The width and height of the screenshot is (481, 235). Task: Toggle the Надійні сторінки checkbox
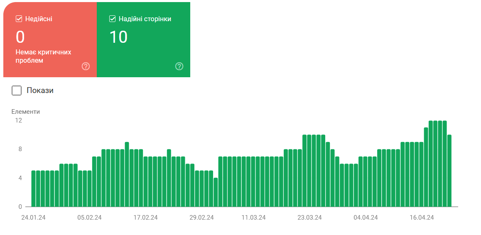click(112, 19)
